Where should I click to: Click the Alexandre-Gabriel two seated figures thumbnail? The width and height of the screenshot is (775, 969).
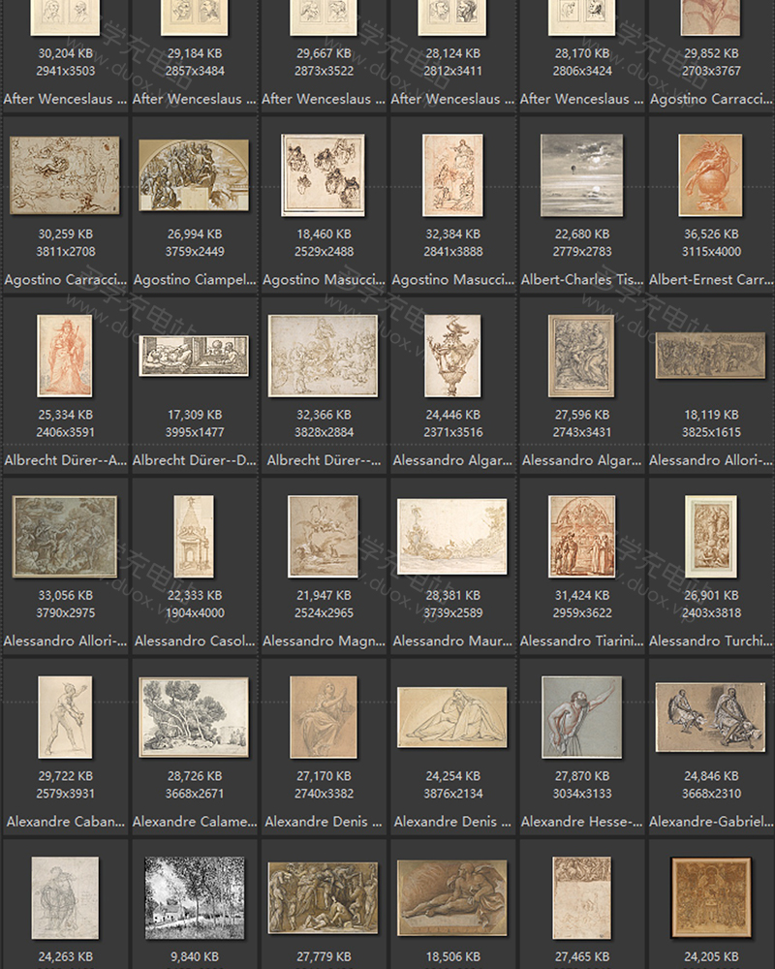(710, 717)
